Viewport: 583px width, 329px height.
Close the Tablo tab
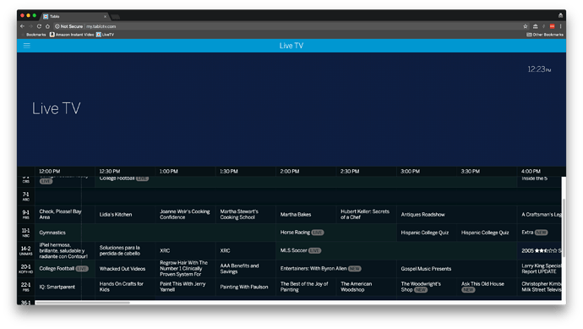[x=105, y=16]
